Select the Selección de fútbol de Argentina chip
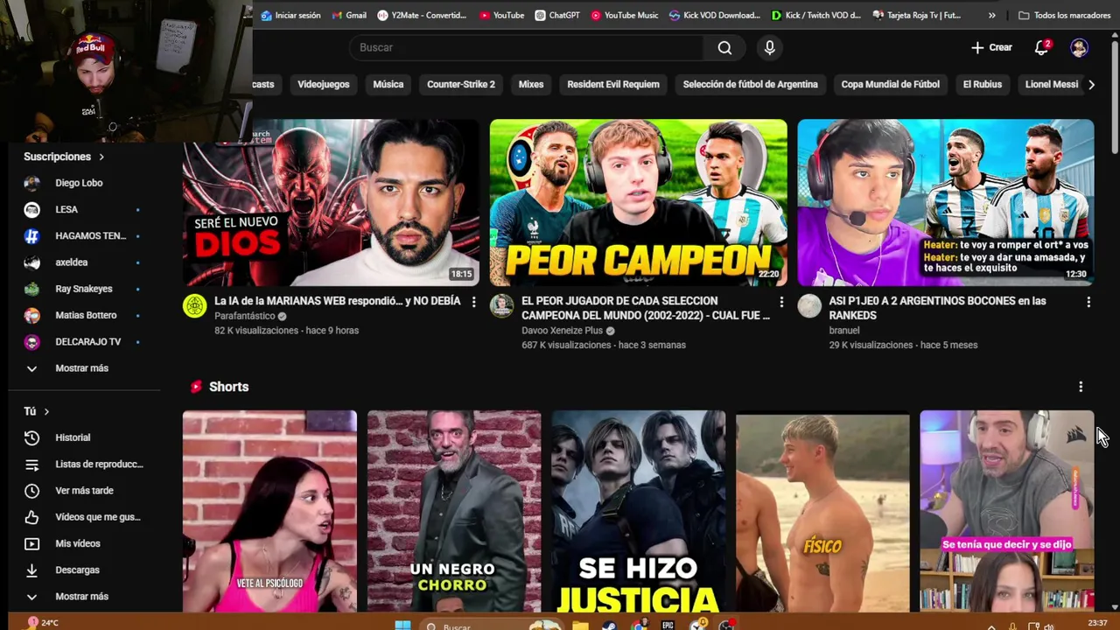Image resolution: width=1120 pixels, height=630 pixels. [x=751, y=84]
